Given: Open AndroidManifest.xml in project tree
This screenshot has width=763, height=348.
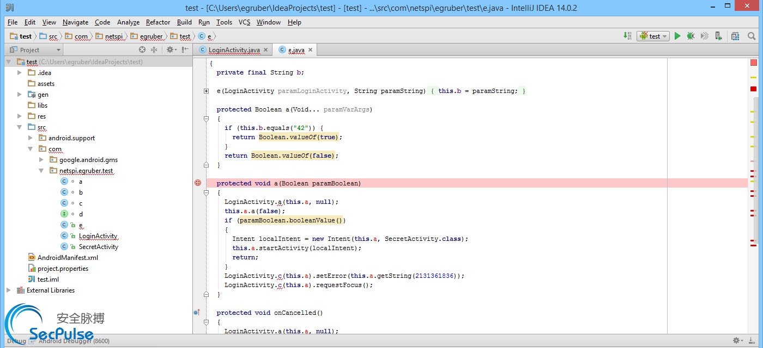Looking at the screenshot, I should coord(68,258).
